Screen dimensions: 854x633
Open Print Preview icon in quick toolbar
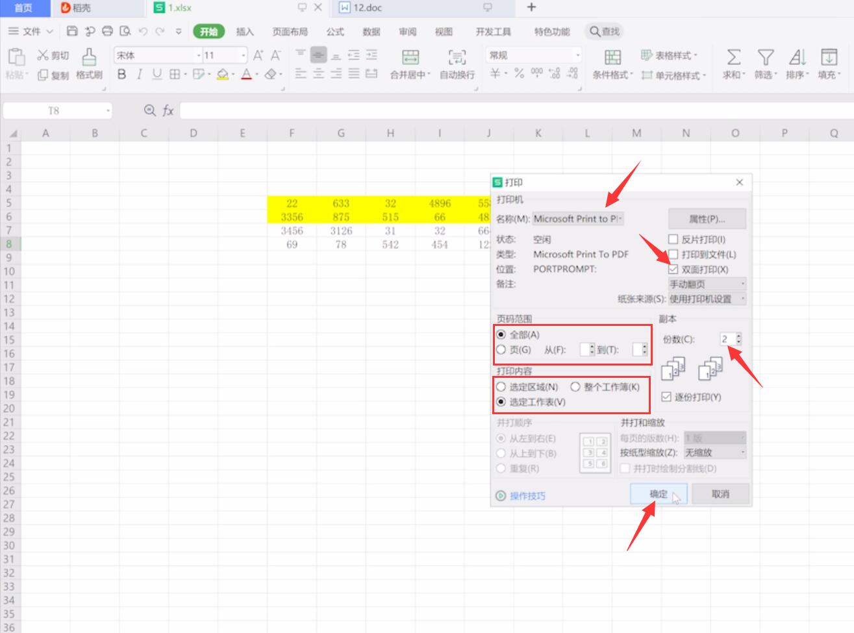(x=125, y=31)
